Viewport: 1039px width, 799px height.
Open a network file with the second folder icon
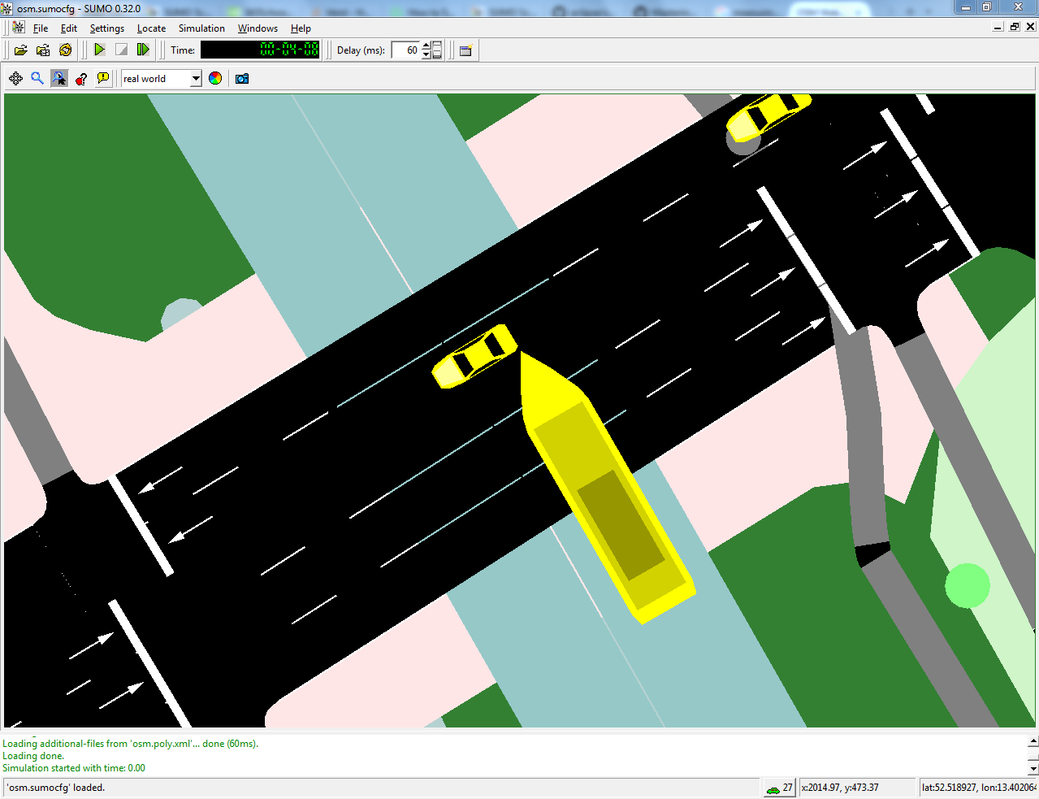coord(43,50)
